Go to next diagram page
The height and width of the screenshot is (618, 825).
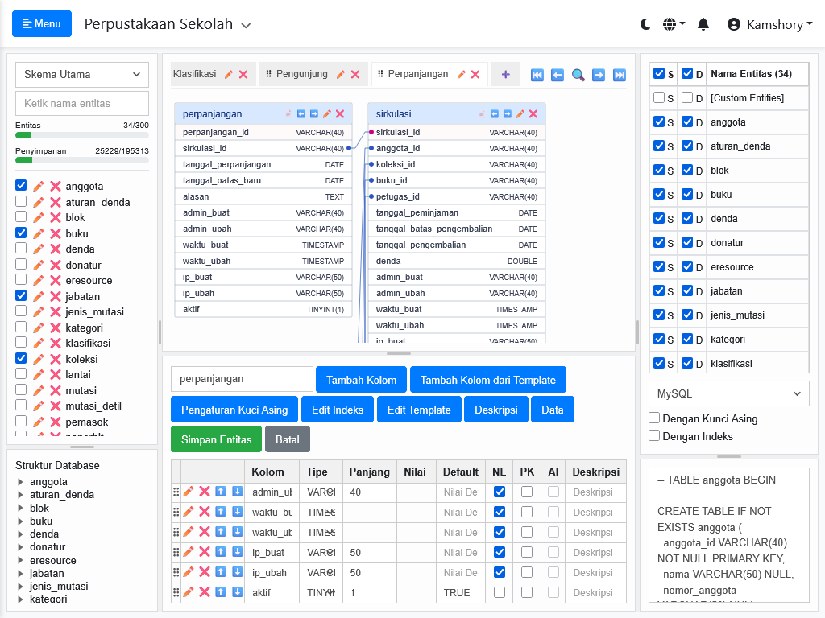(599, 75)
